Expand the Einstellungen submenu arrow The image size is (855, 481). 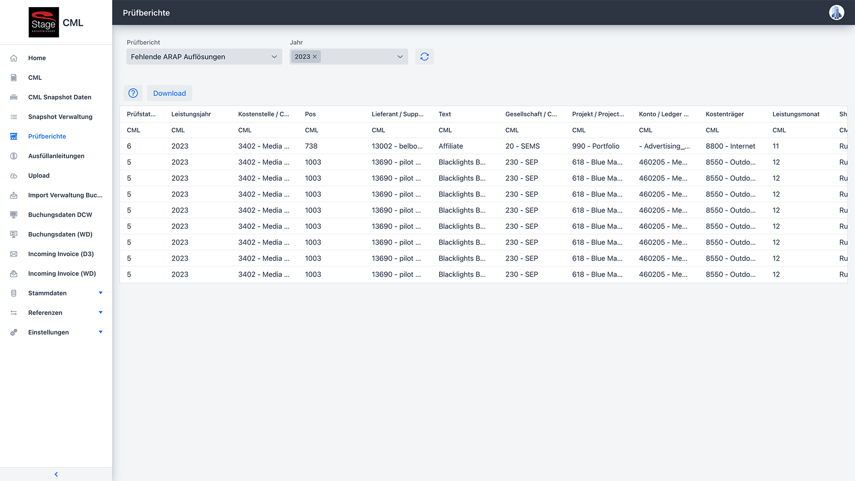[101, 332]
